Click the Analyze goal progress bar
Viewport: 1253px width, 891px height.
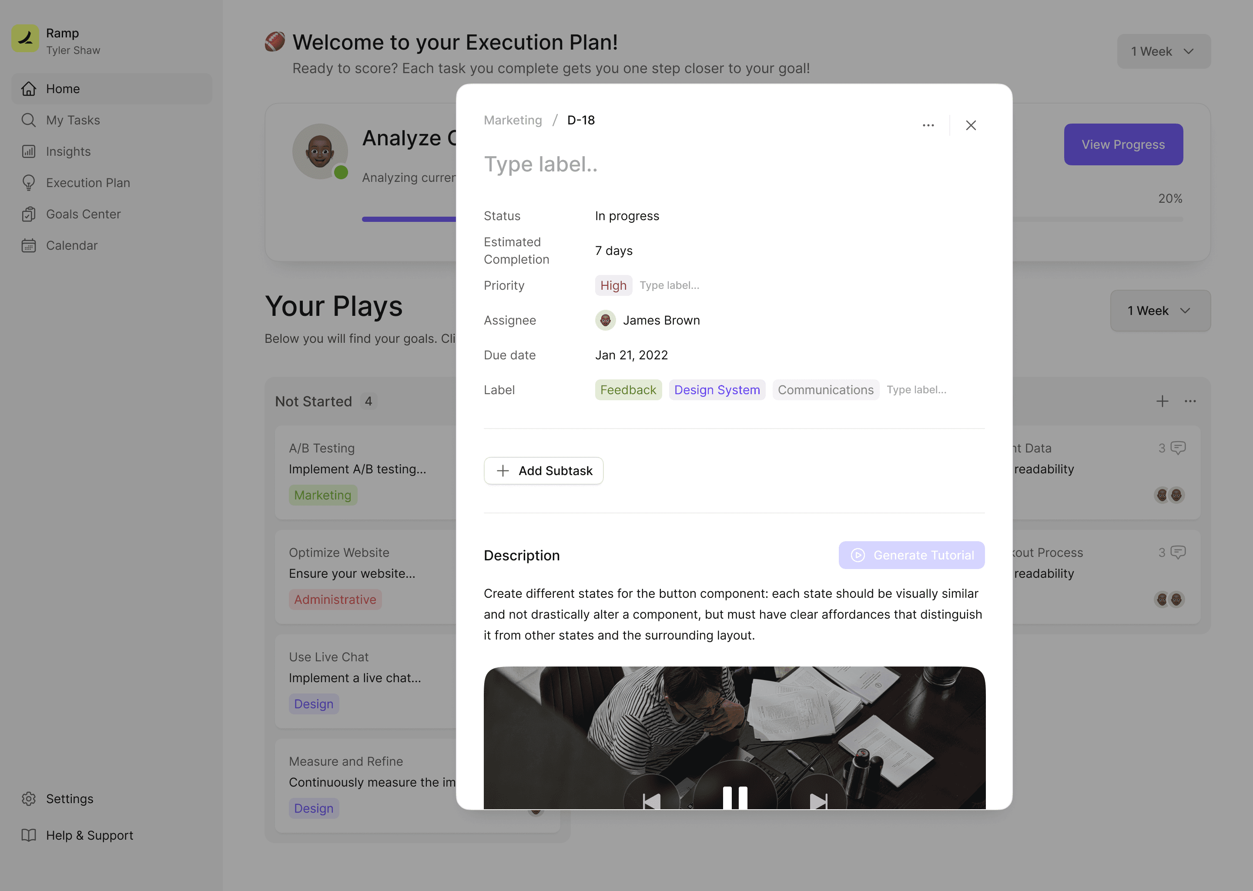[409, 219]
